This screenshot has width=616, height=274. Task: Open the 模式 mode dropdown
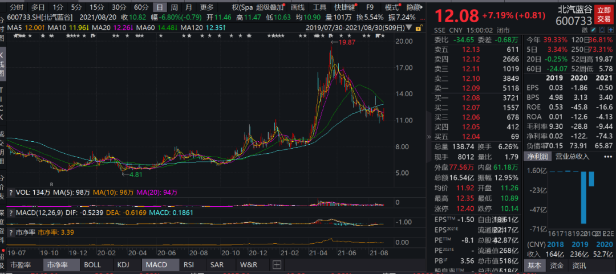point(392,7)
